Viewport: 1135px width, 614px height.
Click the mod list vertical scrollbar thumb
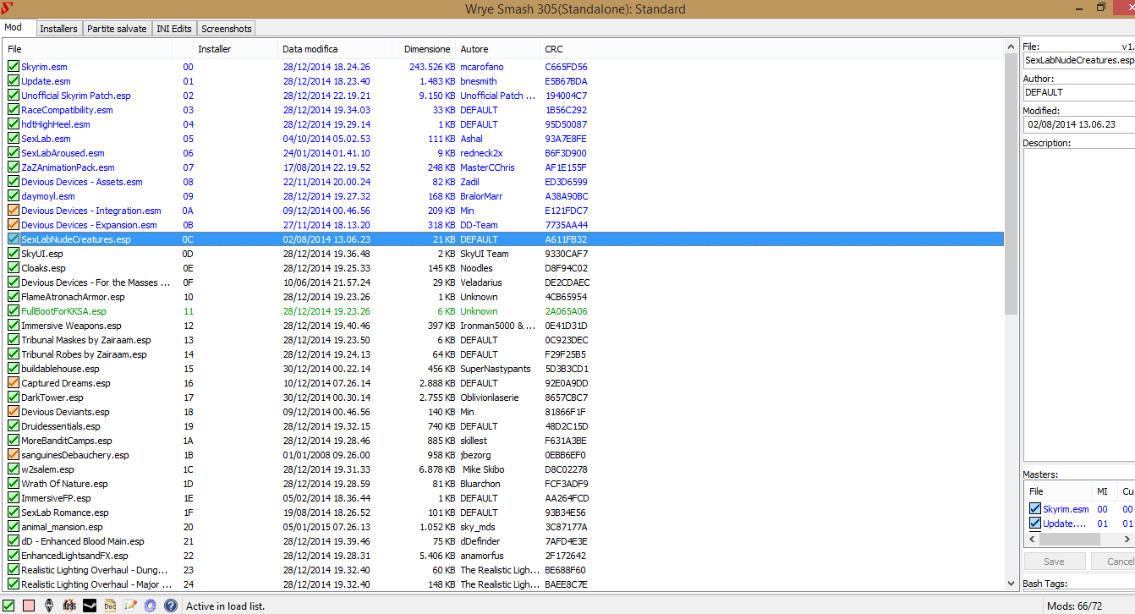pos(1011,184)
